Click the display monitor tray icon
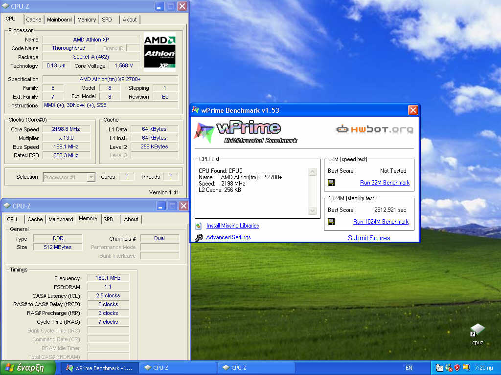 coord(466,368)
